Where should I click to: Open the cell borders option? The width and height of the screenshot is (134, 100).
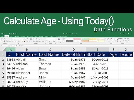19,41
